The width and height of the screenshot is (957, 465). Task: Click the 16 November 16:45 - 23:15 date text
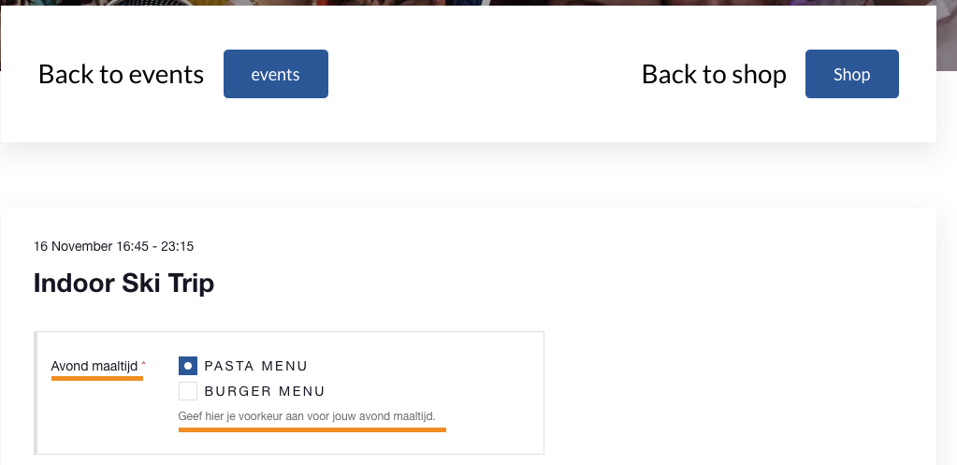(113, 247)
